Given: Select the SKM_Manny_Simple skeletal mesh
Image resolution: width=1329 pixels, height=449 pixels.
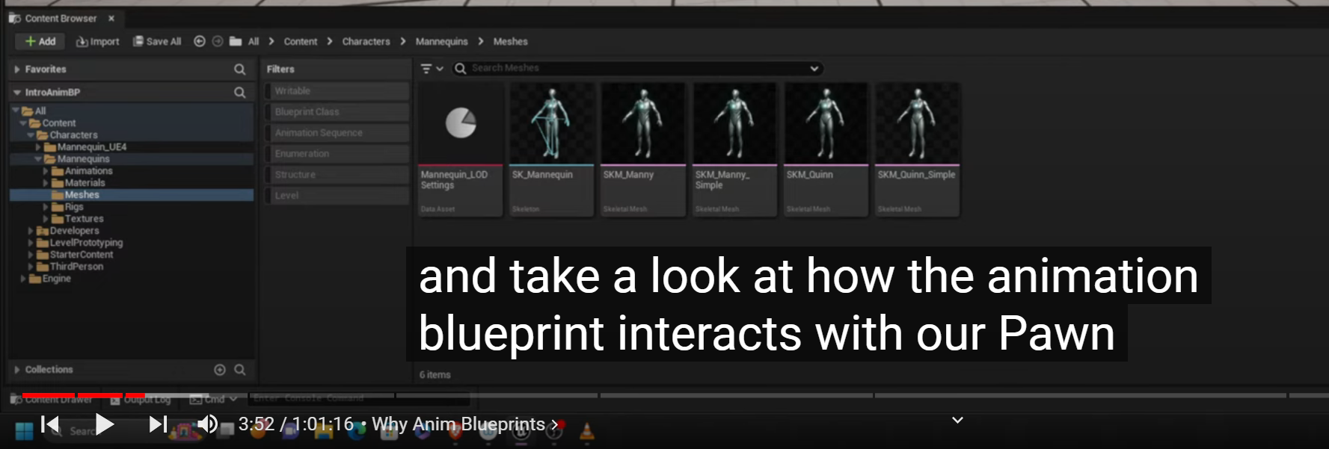Looking at the screenshot, I should pyautogui.click(x=735, y=149).
